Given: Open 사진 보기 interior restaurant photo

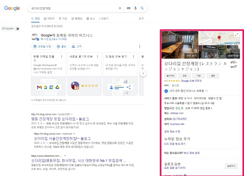Looking at the screenshot, I should tap(180, 45).
